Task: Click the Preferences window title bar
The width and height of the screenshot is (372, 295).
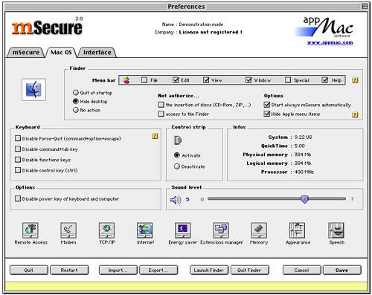Action: (x=186, y=7)
